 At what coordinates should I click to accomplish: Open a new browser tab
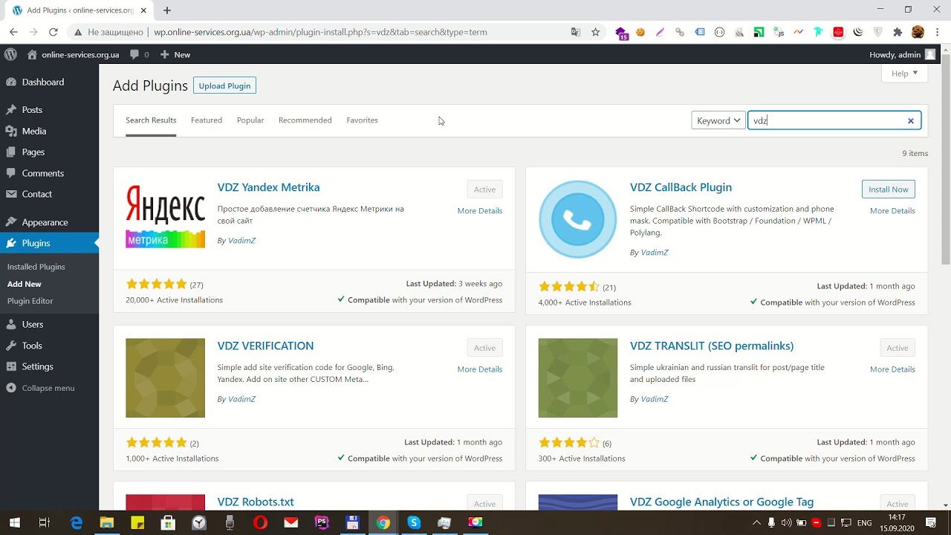167,10
